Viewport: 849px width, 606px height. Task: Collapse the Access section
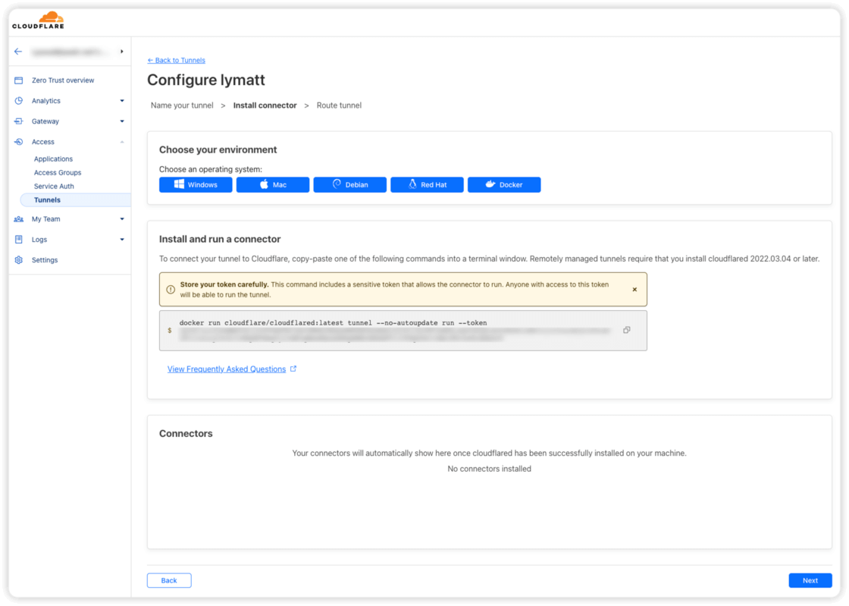click(122, 142)
